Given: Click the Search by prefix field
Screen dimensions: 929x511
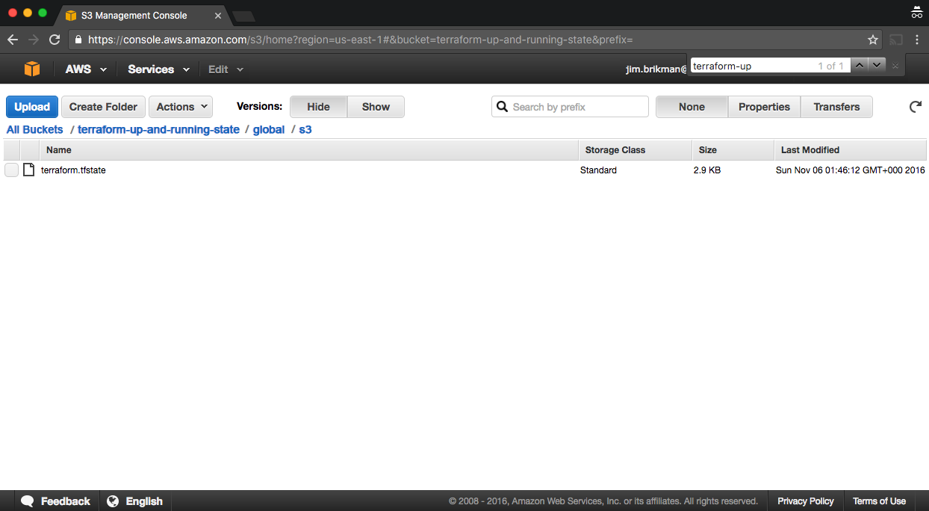Looking at the screenshot, I should 577,107.
